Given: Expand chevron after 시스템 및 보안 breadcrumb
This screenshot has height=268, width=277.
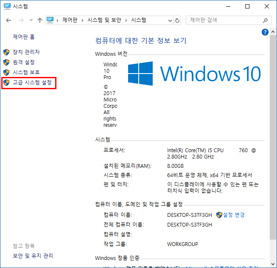Looking at the screenshot, I should point(126,20).
